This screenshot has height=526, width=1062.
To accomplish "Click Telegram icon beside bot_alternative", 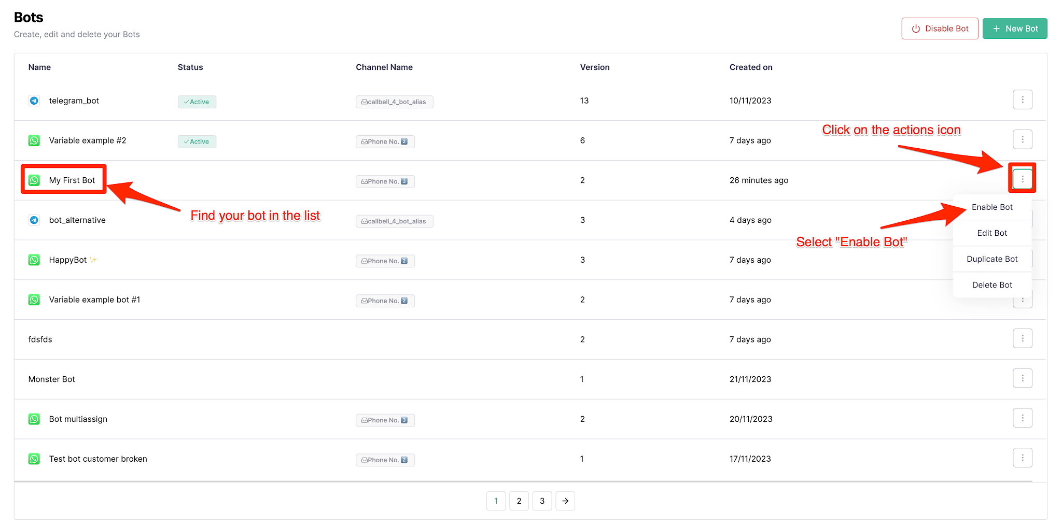I will coord(34,220).
